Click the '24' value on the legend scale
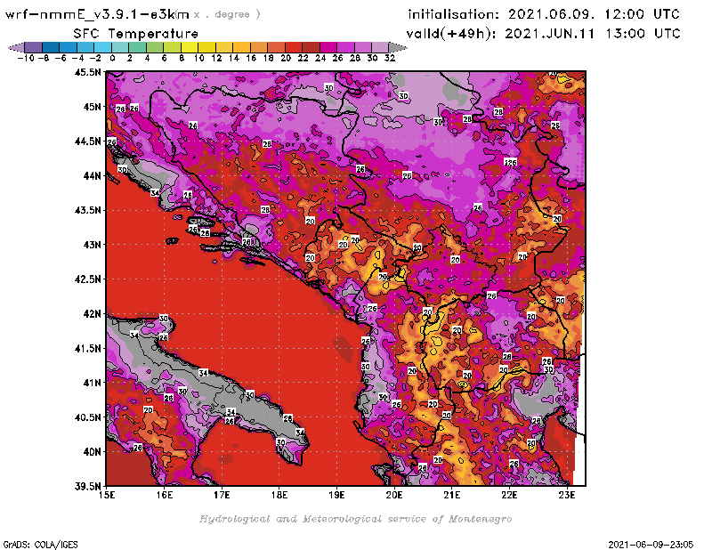The height and width of the screenshot is (550, 712). (x=320, y=58)
